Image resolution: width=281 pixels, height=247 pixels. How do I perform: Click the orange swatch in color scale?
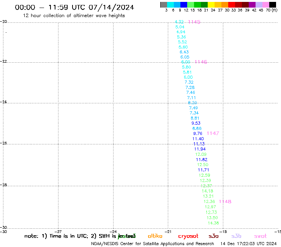click(x=225, y=5)
